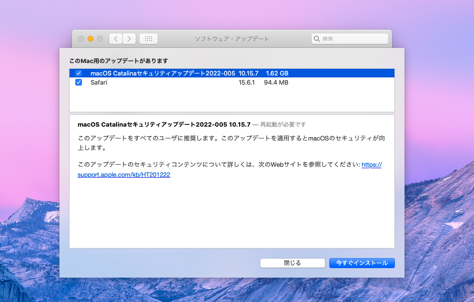
Task: Open the show-all grid icon
Action: 149,39
